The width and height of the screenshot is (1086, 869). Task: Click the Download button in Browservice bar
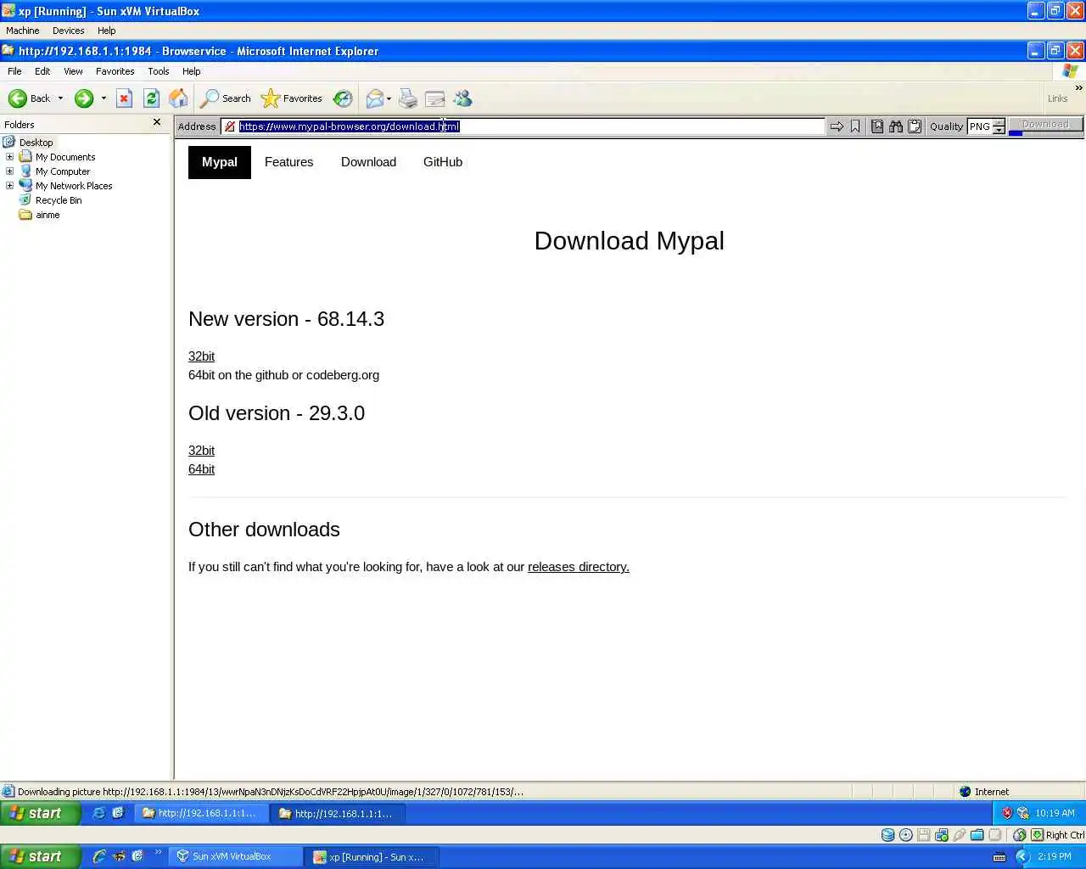1045,124
